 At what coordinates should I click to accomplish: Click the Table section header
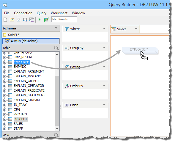click(x=31, y=48)
